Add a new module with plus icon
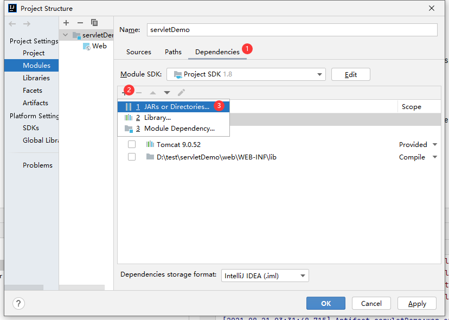The width and height of the screenshot is (449, 320). point(66,23)
